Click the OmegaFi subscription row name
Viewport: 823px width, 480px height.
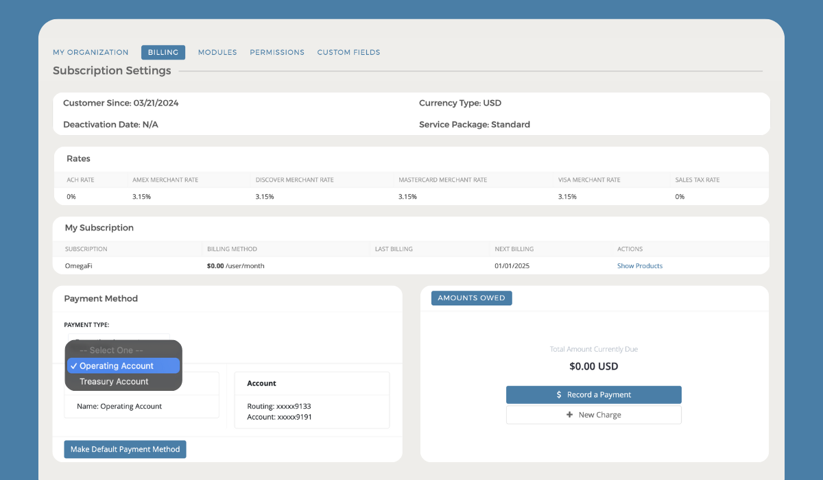79,266
